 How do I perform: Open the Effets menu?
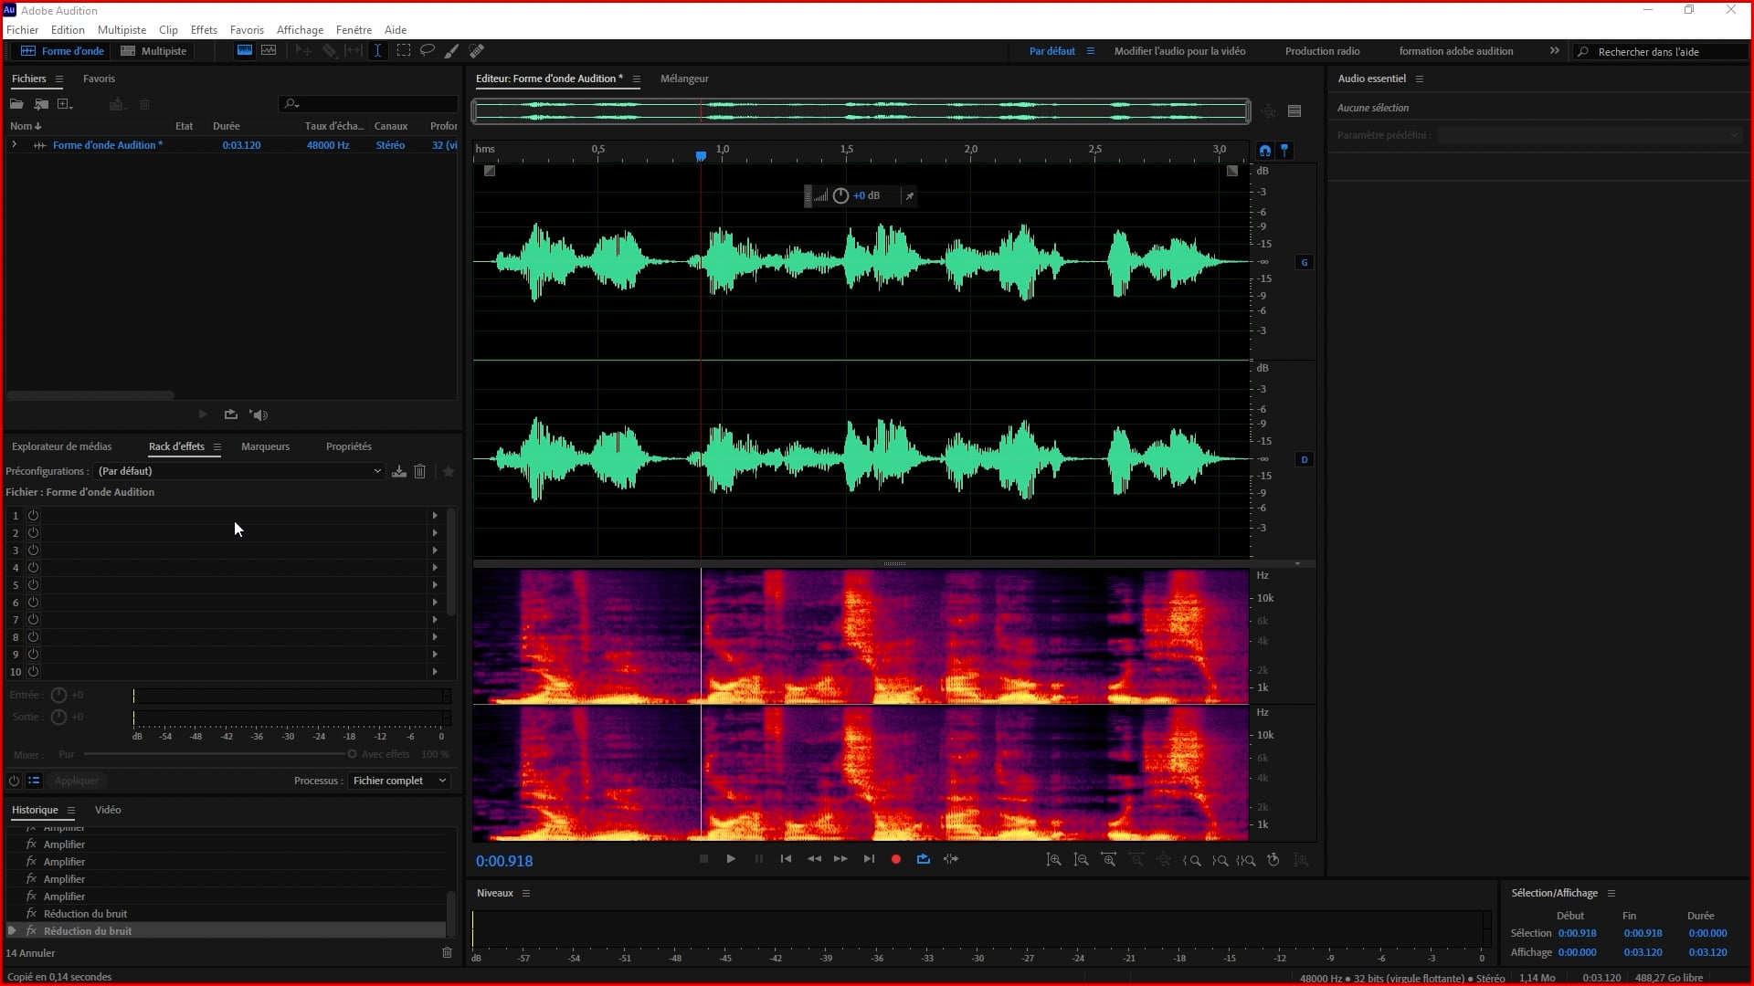click(204, 29)
